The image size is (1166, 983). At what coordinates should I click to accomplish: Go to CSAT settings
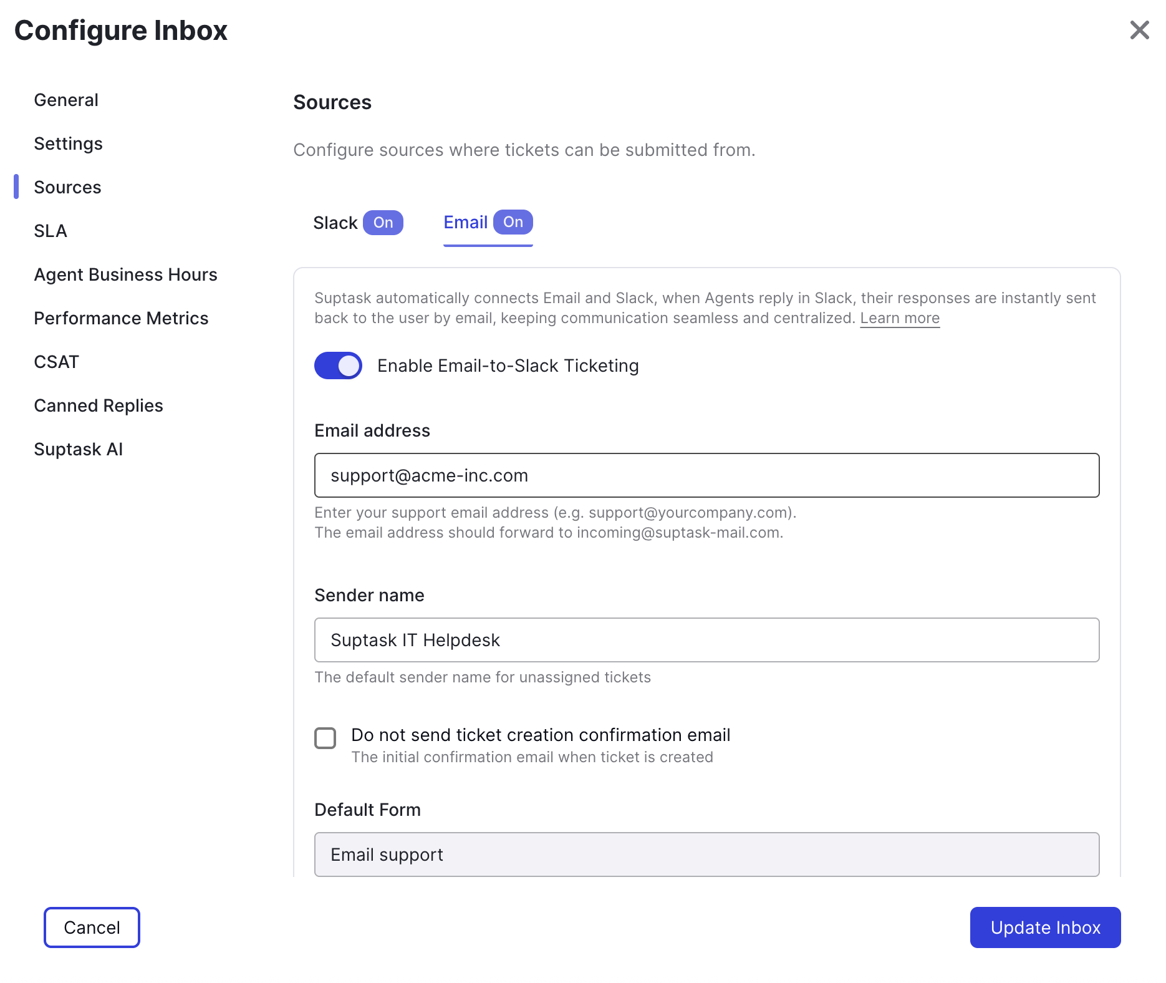tap(56, 362)
